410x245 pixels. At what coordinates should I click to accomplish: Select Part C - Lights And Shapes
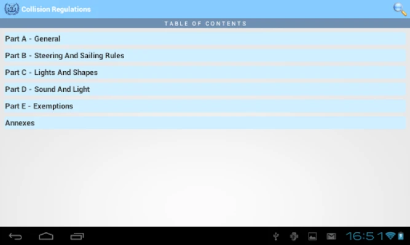click(205, 72)
